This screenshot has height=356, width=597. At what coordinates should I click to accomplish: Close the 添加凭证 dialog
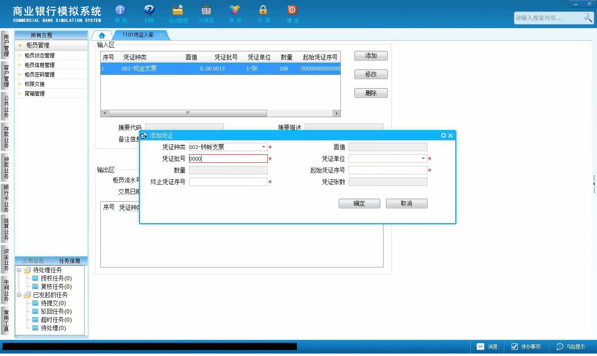pyautogui.click(x=451, y=135)
